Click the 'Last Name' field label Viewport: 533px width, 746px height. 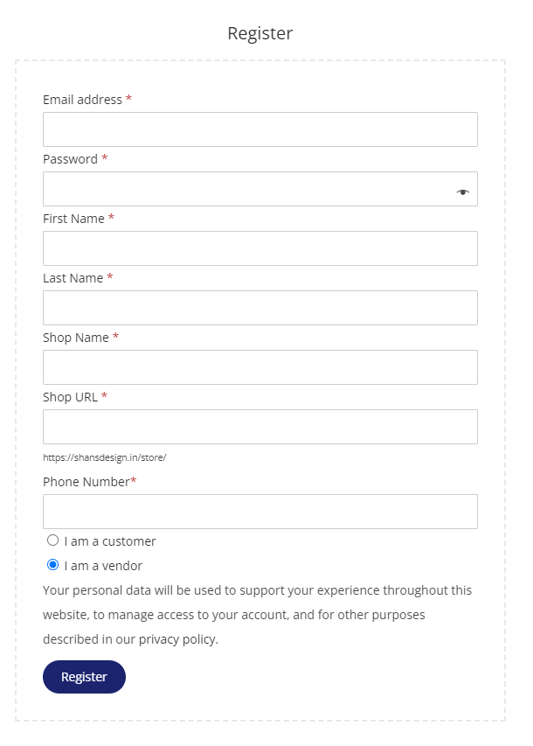coord(73,278)
